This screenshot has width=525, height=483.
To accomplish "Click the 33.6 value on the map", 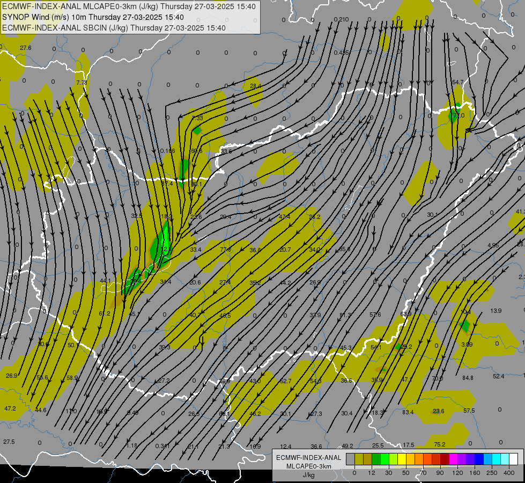I will point(226,151).
